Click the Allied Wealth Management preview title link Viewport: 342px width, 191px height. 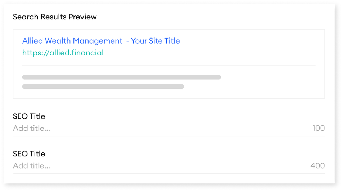coord(101,41)
